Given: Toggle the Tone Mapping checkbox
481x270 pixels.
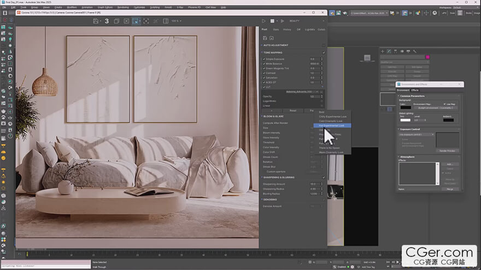Looking at the screenshot, I should pyautogui.click(x=324, y=52).
